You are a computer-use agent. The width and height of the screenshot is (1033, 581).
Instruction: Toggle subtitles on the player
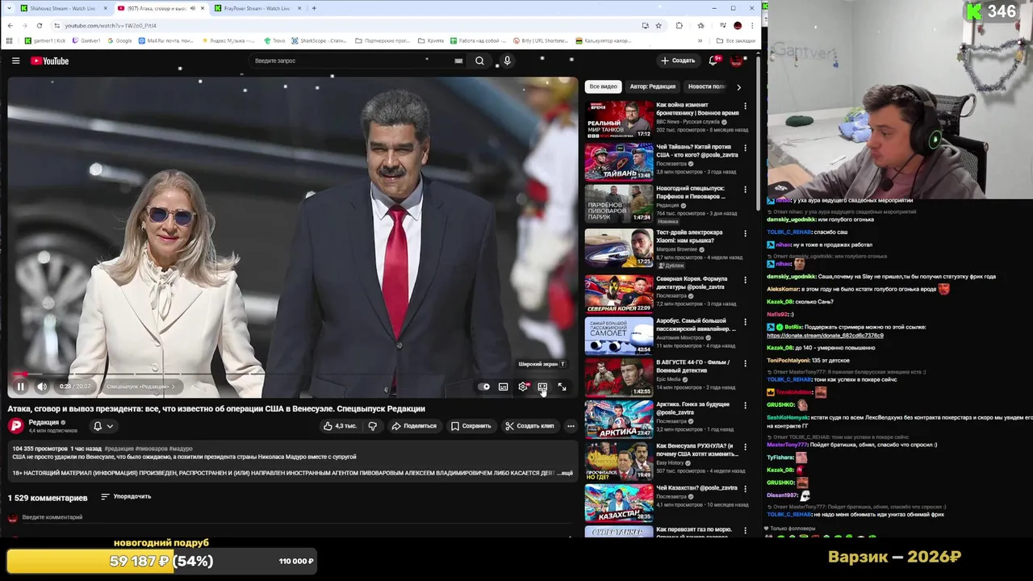[504, 387]
